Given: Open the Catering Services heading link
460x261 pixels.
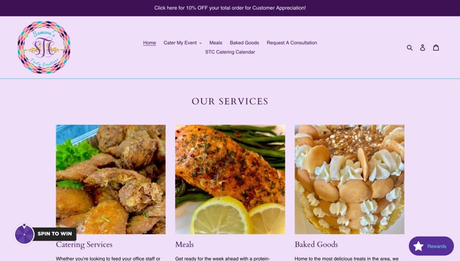Looking at the screenshot, I should click(84, 244).
